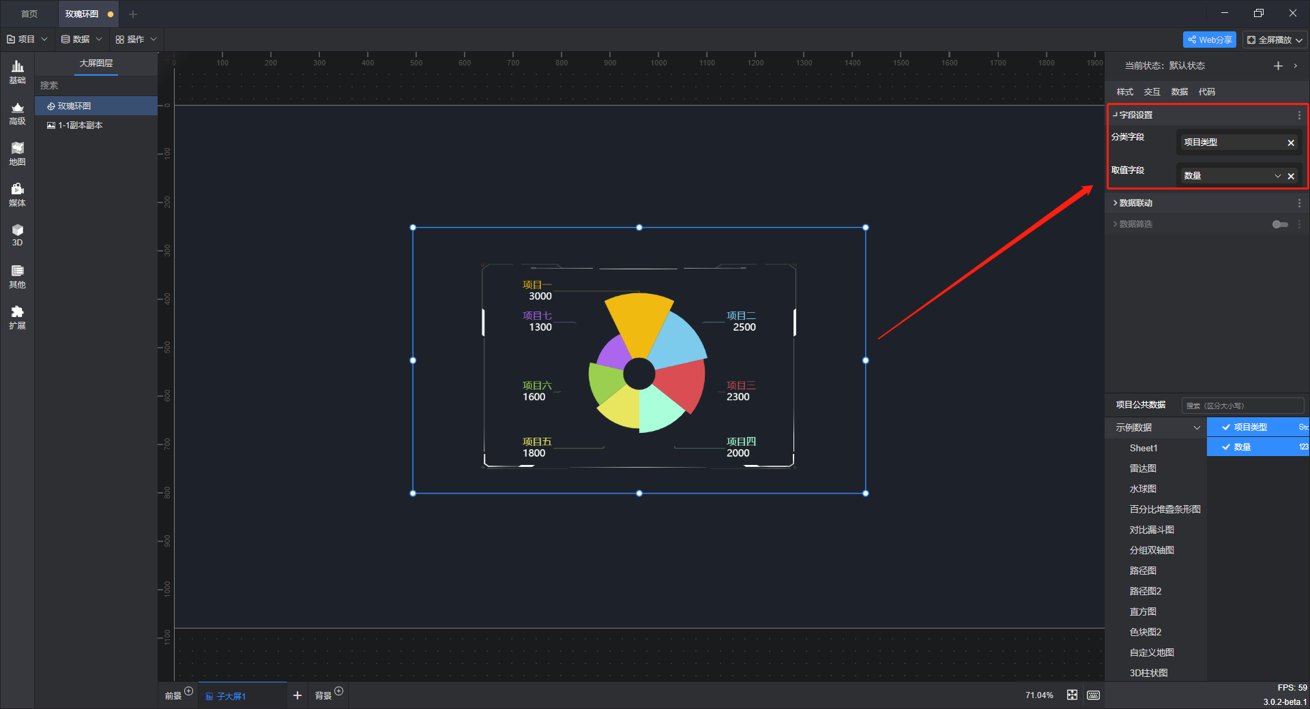Click the 71.04% zoom level
Screen dimensions: 1310x709
click(x=1039, y=695)
